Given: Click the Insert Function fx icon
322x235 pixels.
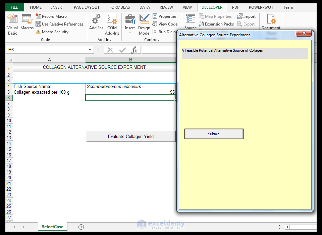Looking at the screenshot, I should coord(135,50).
